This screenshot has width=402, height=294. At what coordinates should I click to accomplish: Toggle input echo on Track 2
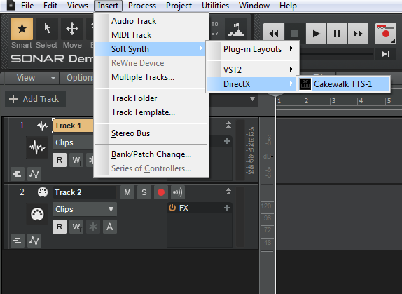click(x=178, y=192)
